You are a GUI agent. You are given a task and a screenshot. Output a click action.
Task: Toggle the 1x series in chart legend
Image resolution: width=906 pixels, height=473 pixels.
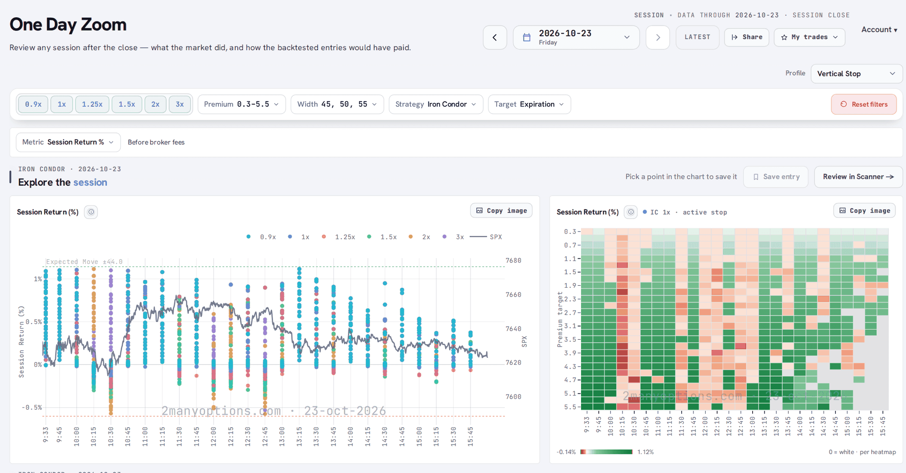tap(298, 237)
